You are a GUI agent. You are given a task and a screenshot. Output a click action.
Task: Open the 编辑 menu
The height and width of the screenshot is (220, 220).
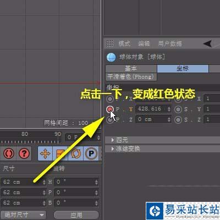[x=144, y=43]
